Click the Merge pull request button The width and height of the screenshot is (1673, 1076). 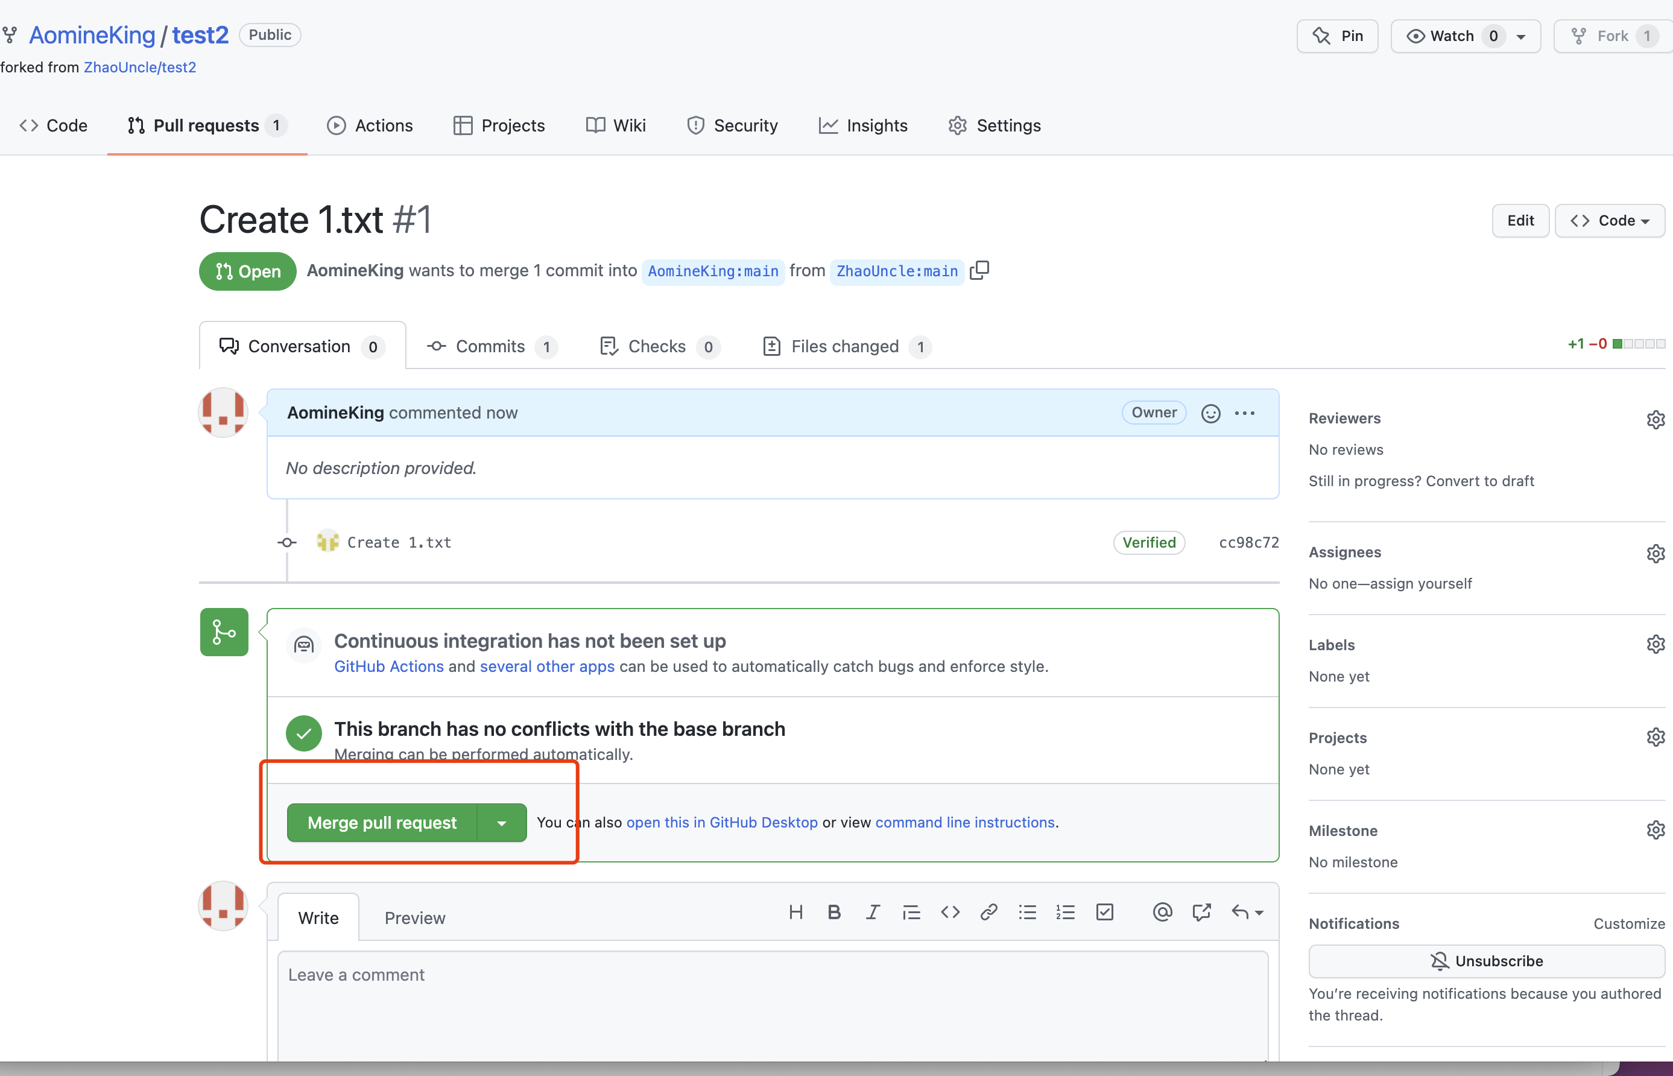click(x=382, y=823)
